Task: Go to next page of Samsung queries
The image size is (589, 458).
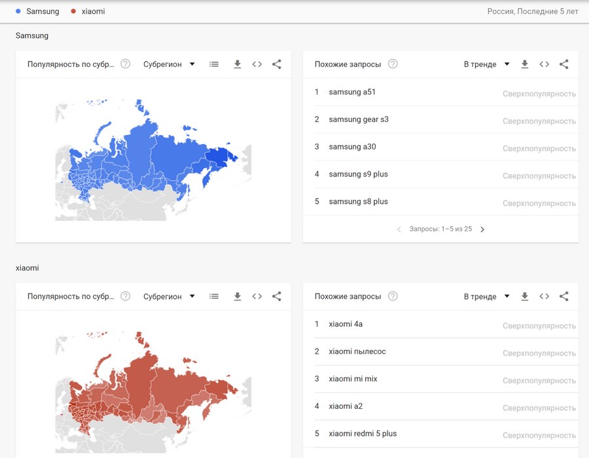Action: click(483, 229)
